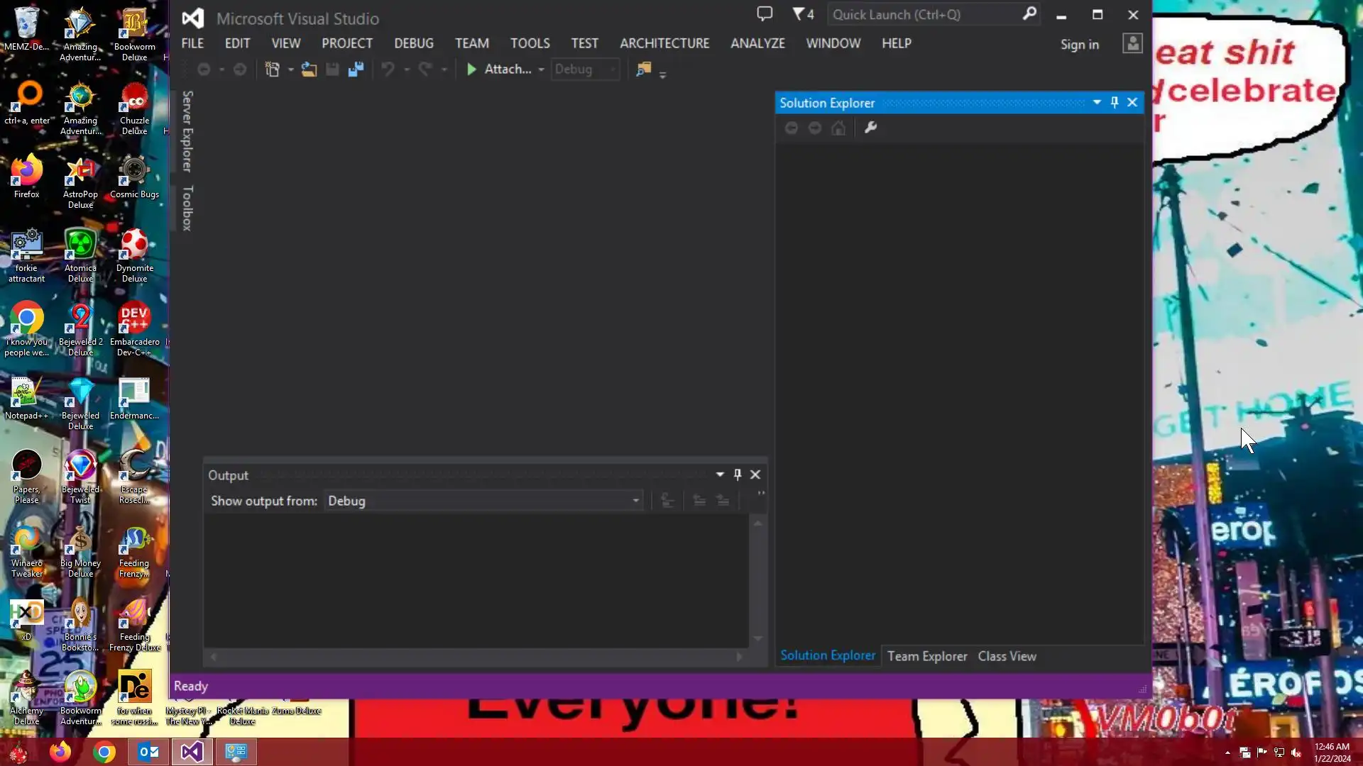Open Outlook from the Windows taskbar

(x=148, y=751)
